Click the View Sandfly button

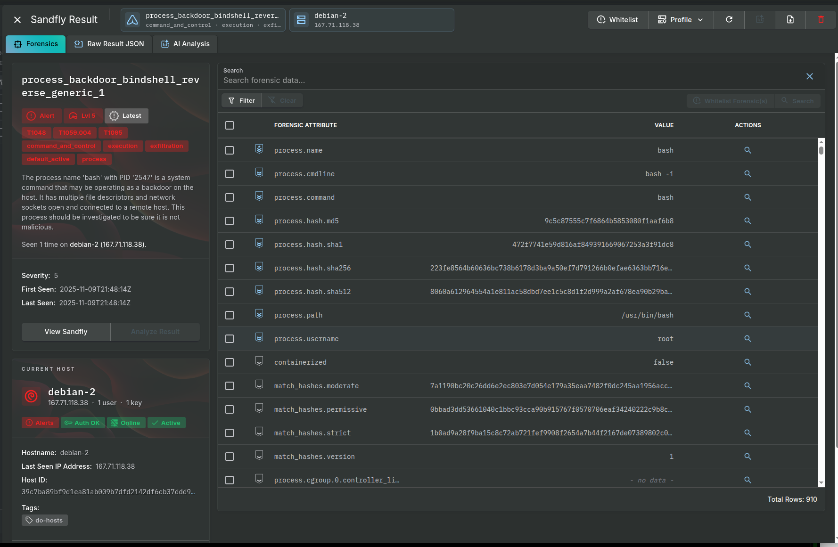(x=66, y=332)
